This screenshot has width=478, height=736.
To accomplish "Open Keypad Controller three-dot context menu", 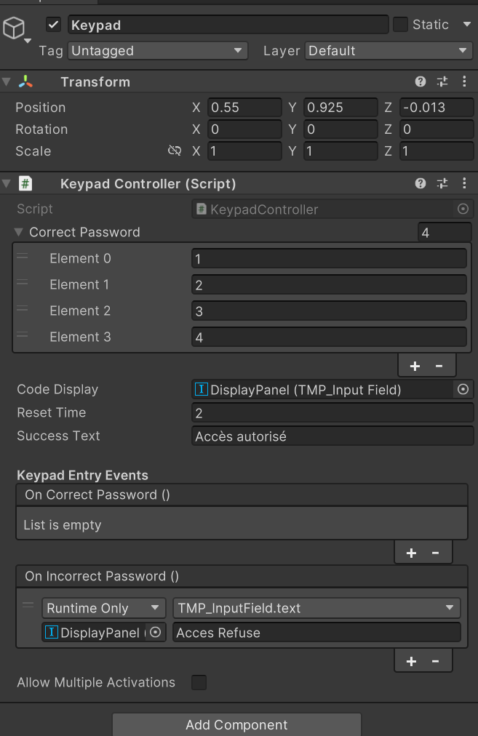I will [464, 184].
